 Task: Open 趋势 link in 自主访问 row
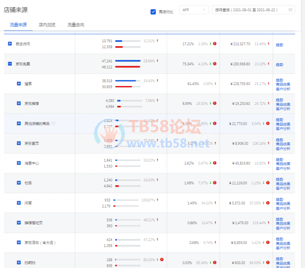pyautogui.click(x=280, y=45)
